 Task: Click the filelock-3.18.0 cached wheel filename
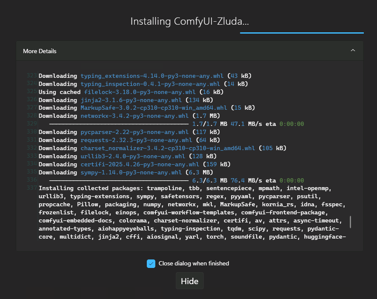[140, 92]
